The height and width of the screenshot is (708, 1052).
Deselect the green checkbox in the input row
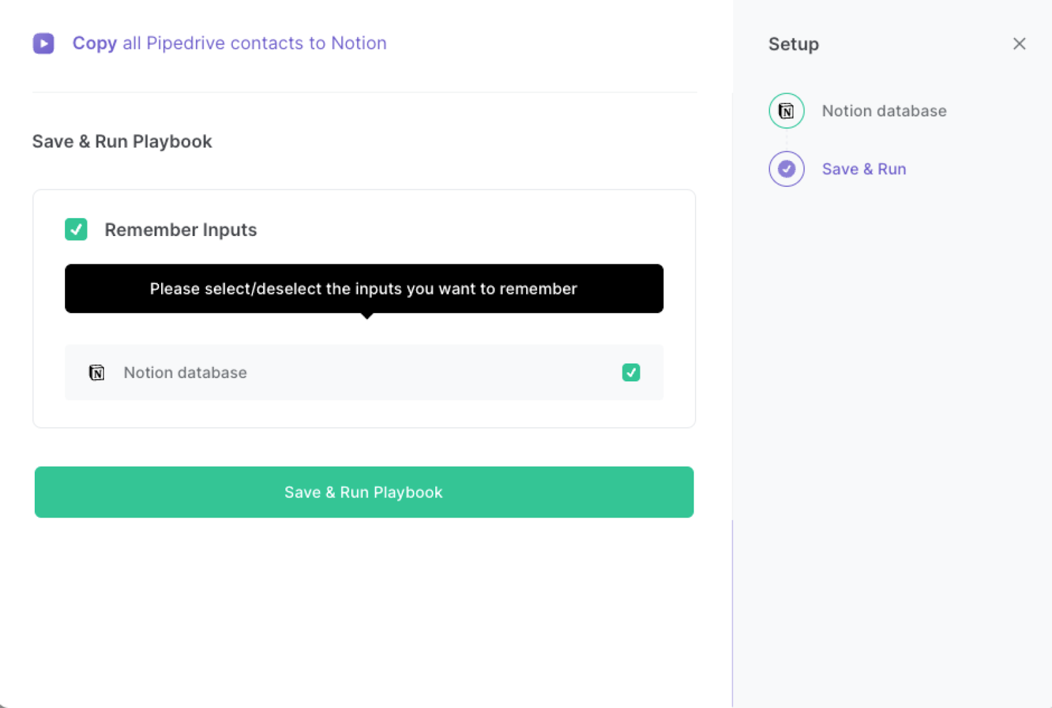(631, 372)
